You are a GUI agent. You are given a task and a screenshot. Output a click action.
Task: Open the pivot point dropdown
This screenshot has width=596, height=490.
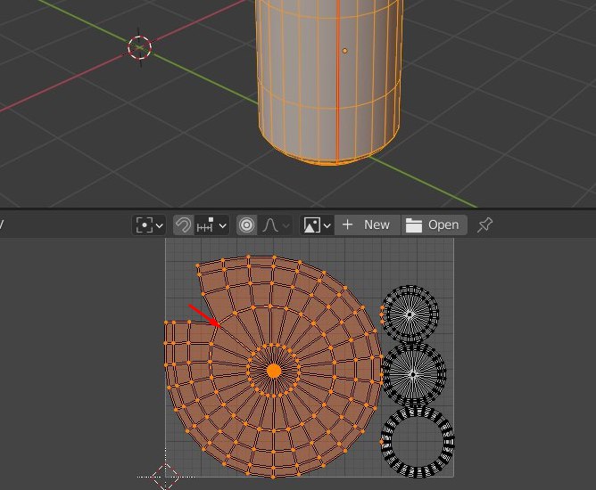pos(149,225)
